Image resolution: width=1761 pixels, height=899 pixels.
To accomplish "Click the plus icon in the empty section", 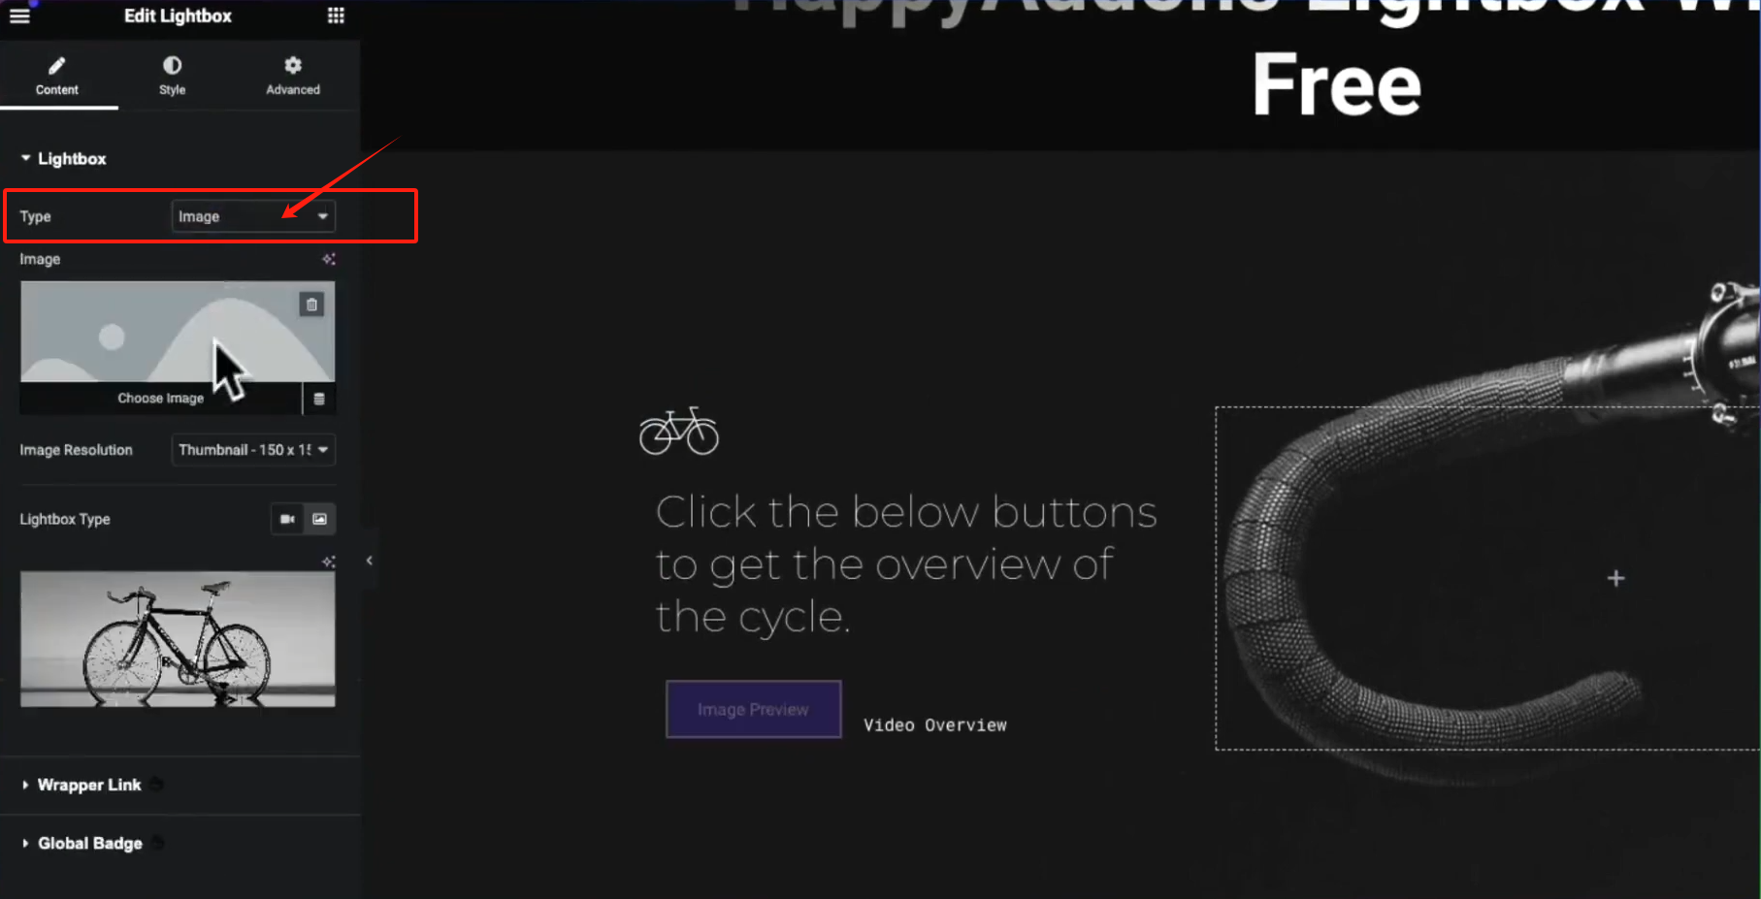I will tap(1615, 579).
